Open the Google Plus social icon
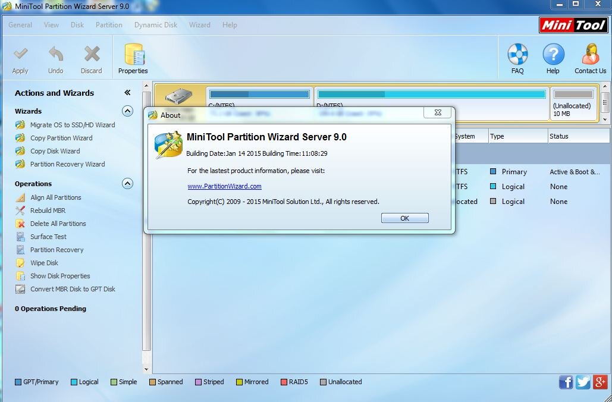The width and height of the screenshot is (612, 402). pyautogui.click(x=600, y=382)
